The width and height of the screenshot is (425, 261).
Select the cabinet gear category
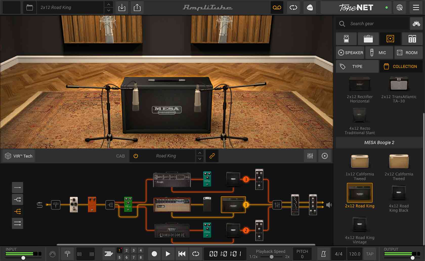click(390, 38)
